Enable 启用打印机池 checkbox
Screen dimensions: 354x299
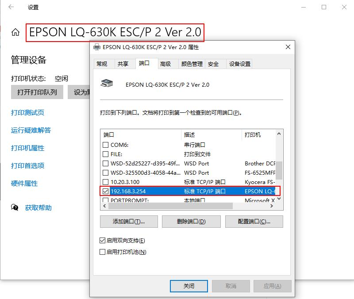coord(103,252)
